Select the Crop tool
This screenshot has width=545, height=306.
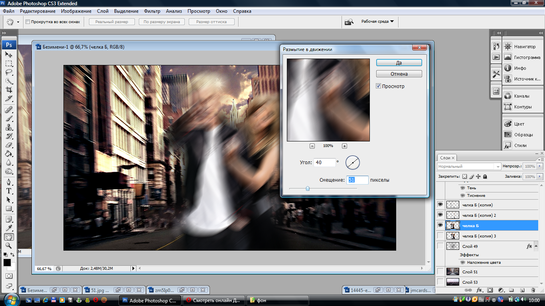[9, 90]
